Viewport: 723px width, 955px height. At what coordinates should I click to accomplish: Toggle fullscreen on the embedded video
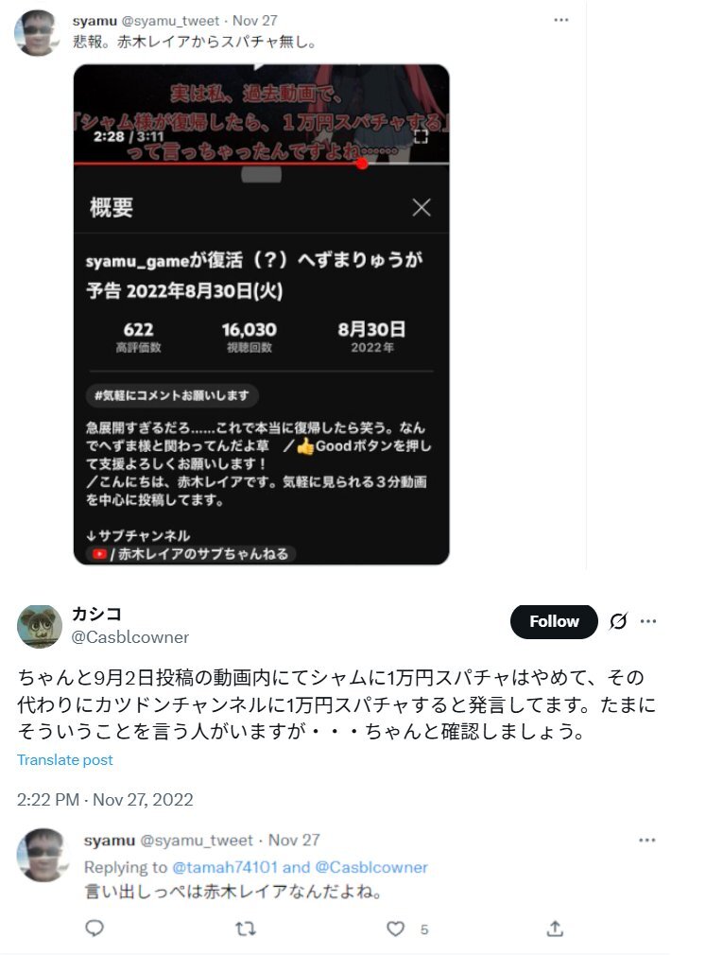[x=421, y=136]
